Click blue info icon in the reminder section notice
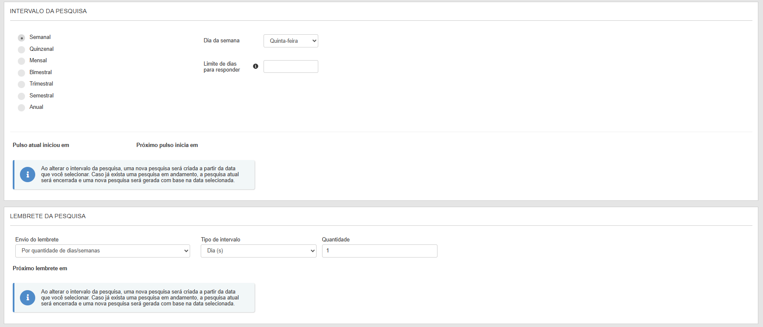The width and height of the screenshot is (763, 327). click(28, 298)
